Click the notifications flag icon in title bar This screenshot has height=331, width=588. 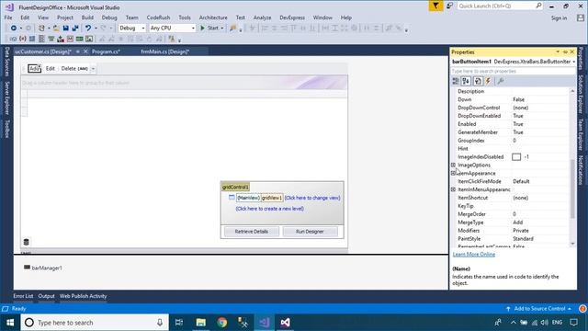tap(435, 6)
